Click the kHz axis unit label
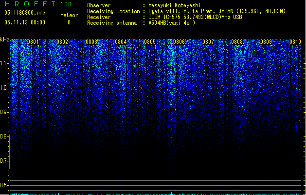The height and width of the screenshot is (195, 306). pos(4,39)
